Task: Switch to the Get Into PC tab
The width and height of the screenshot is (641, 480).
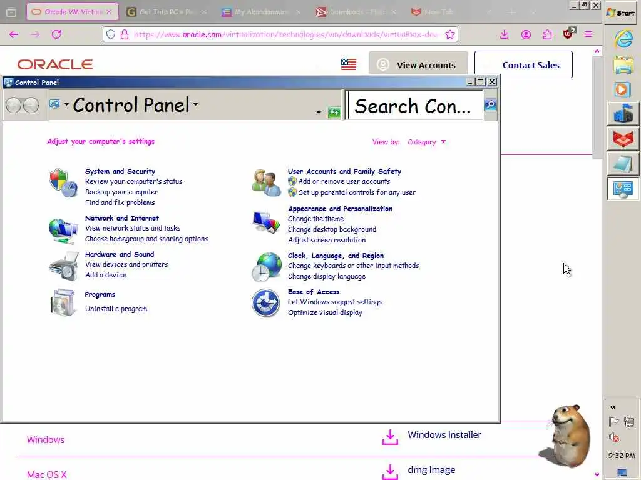Action: point(167,12)
